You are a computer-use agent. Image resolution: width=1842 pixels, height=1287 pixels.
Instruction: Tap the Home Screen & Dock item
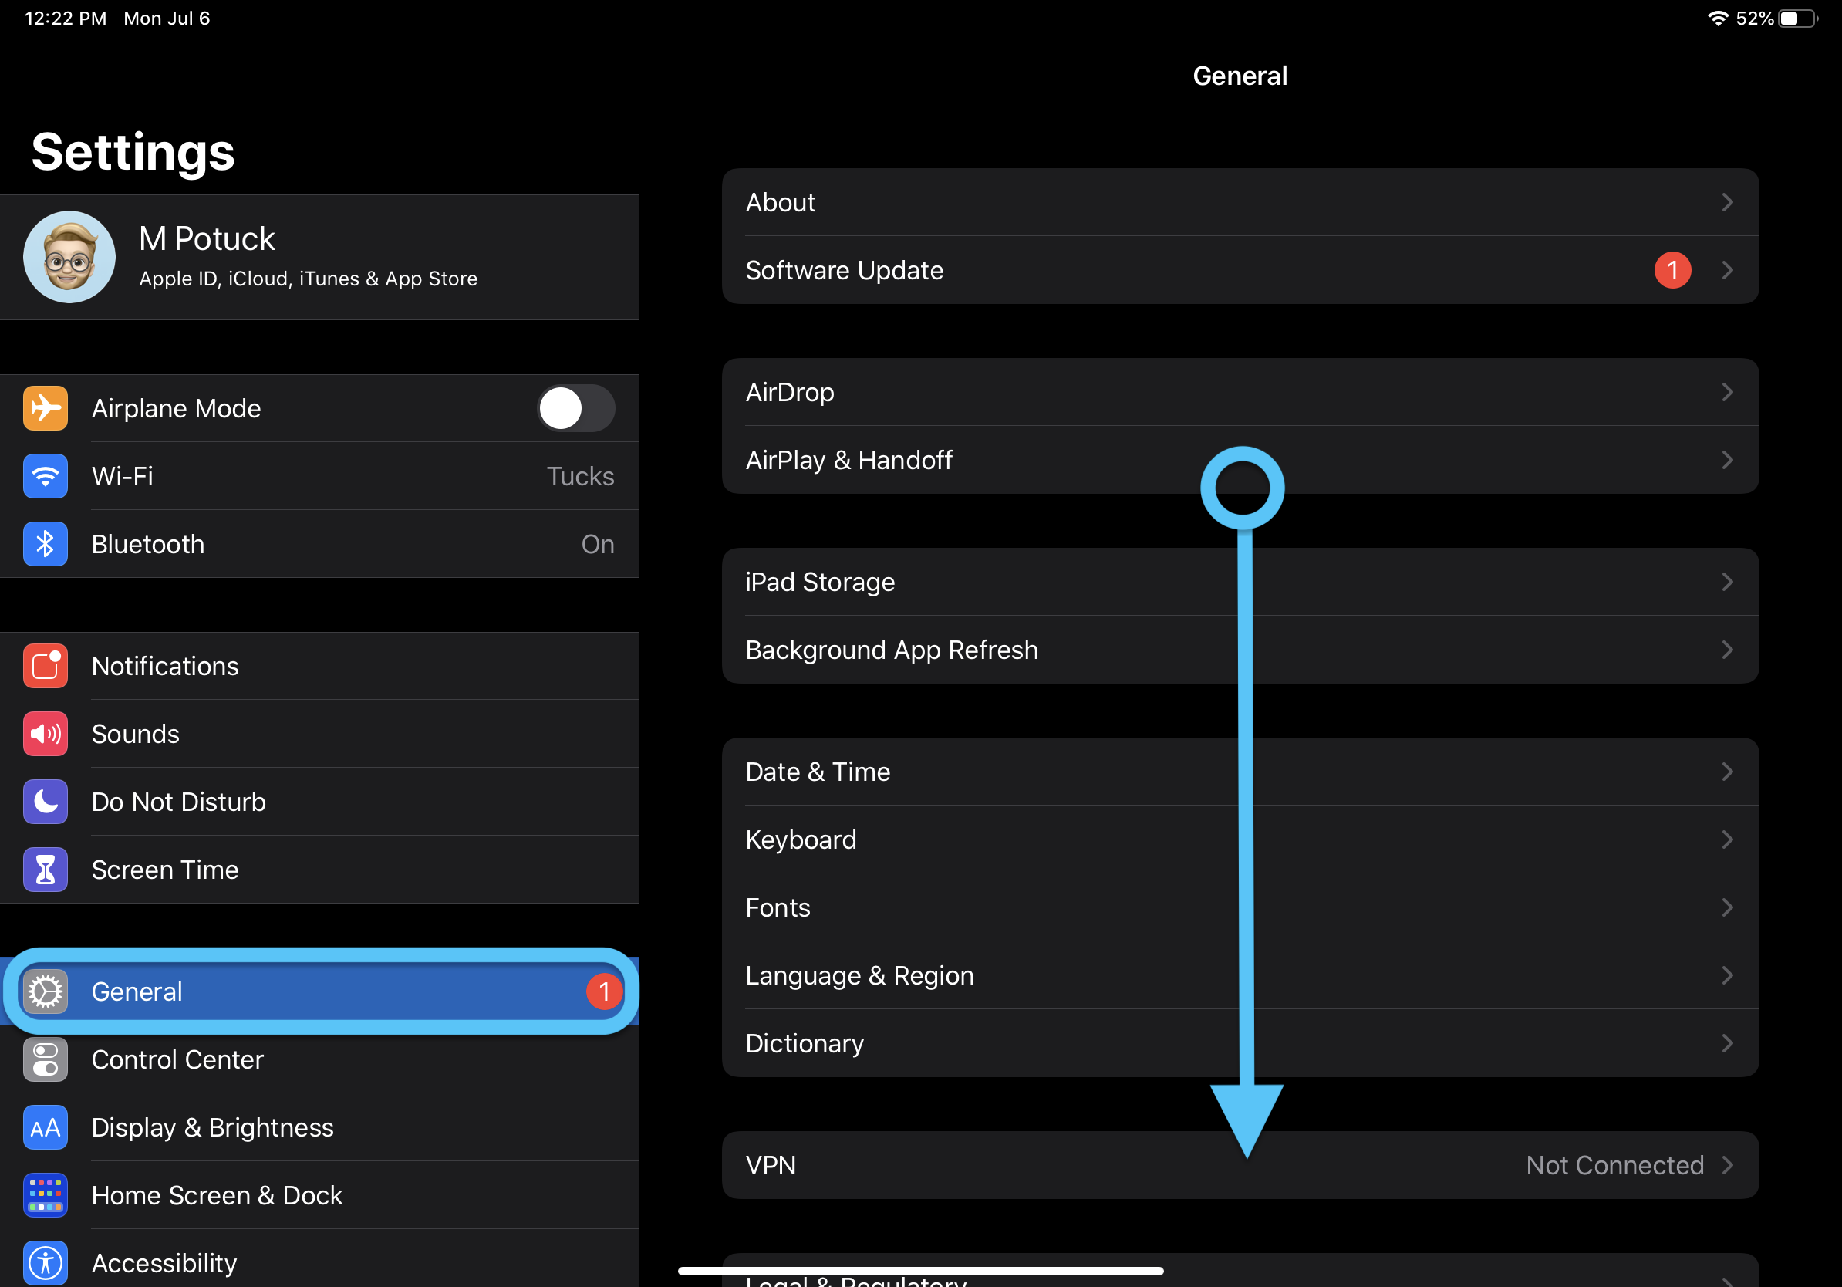tap(215, 1194)
